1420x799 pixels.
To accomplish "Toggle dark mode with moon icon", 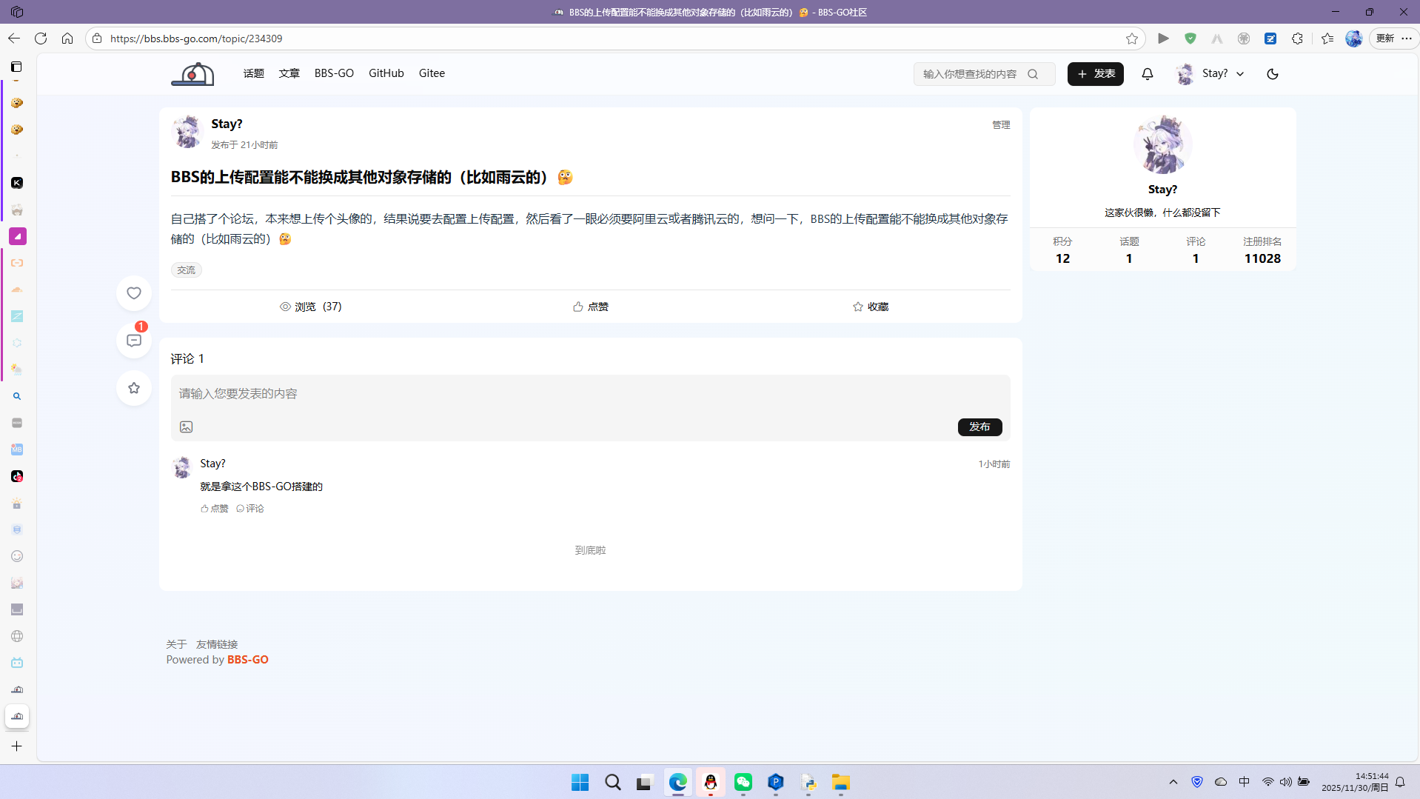I will click(1273, 74).
